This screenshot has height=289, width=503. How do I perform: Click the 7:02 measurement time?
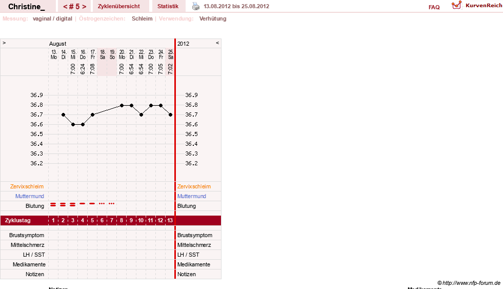(x=170, y=69)
